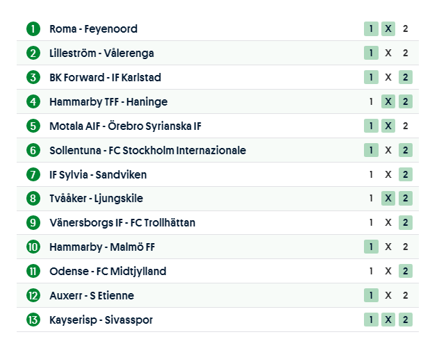Click the number 13 badge for Kayserisp - Sivasspor
Image resolution: width=439 pixels, height=339 pixels.
pos(33,320)
